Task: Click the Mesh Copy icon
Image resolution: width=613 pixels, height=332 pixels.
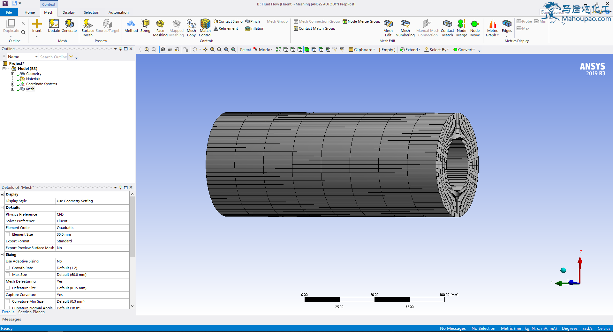Action: point(191,28)
